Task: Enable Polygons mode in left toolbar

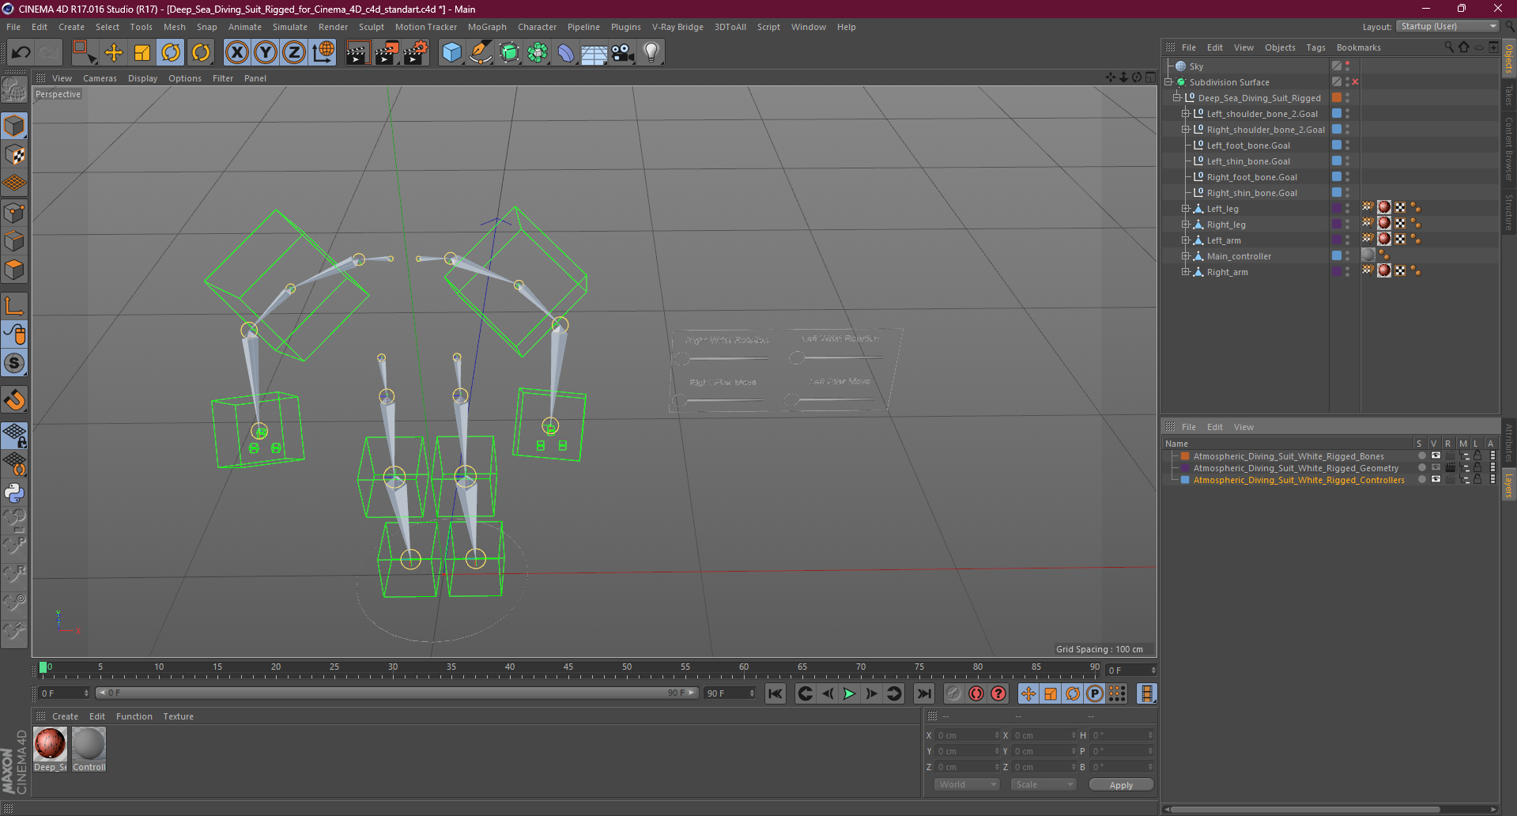Action: [15, 270]
